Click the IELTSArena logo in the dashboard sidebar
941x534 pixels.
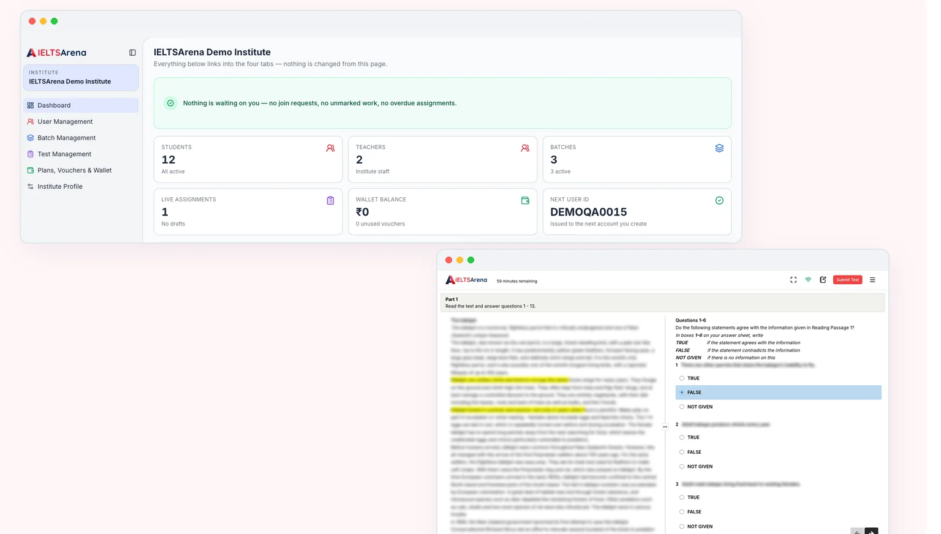(56, 53)
